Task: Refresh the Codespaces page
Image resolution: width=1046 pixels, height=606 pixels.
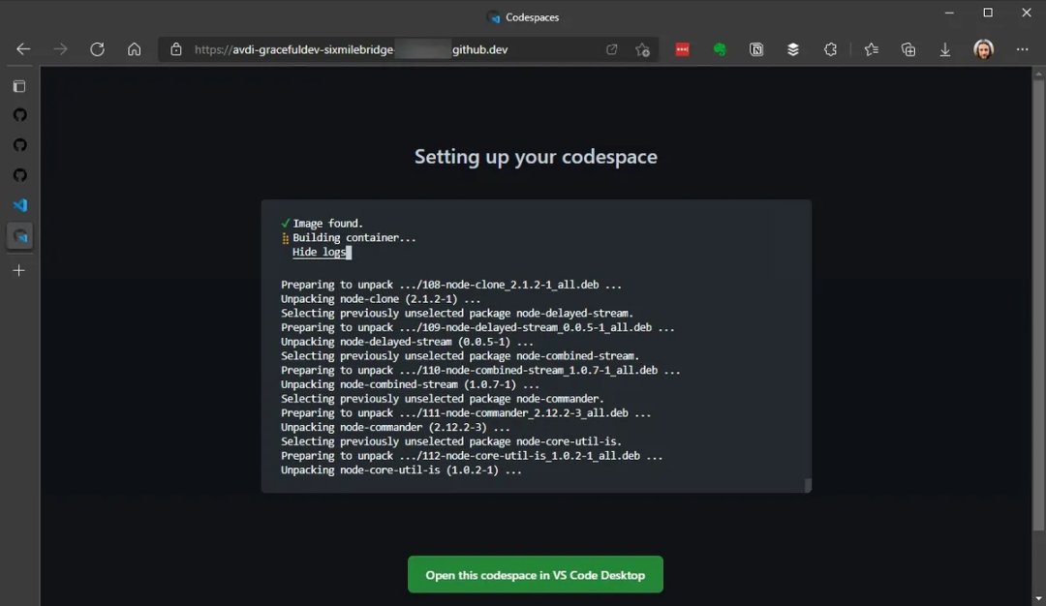Action: pyautogui.click(x=97, y=49)
